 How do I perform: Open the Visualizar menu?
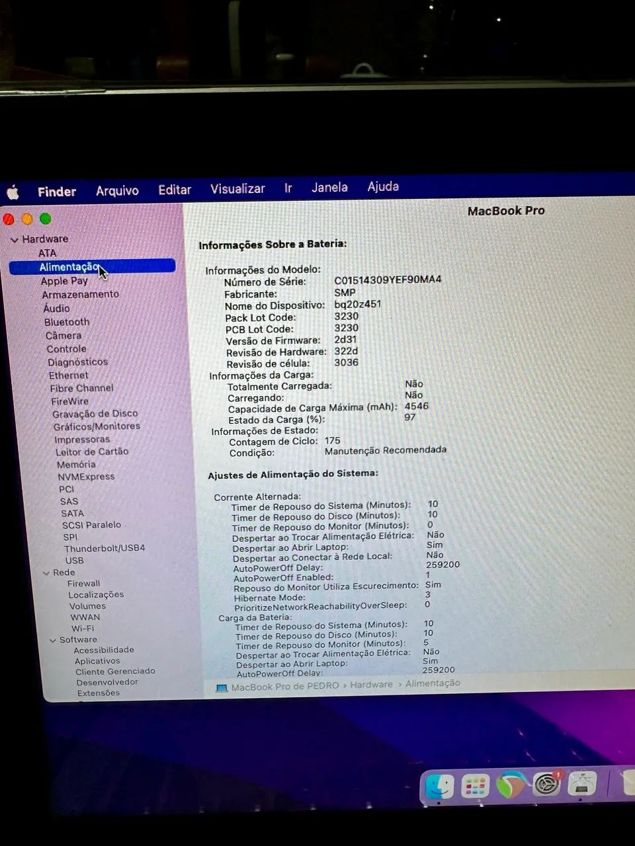(x=237, y=189)
